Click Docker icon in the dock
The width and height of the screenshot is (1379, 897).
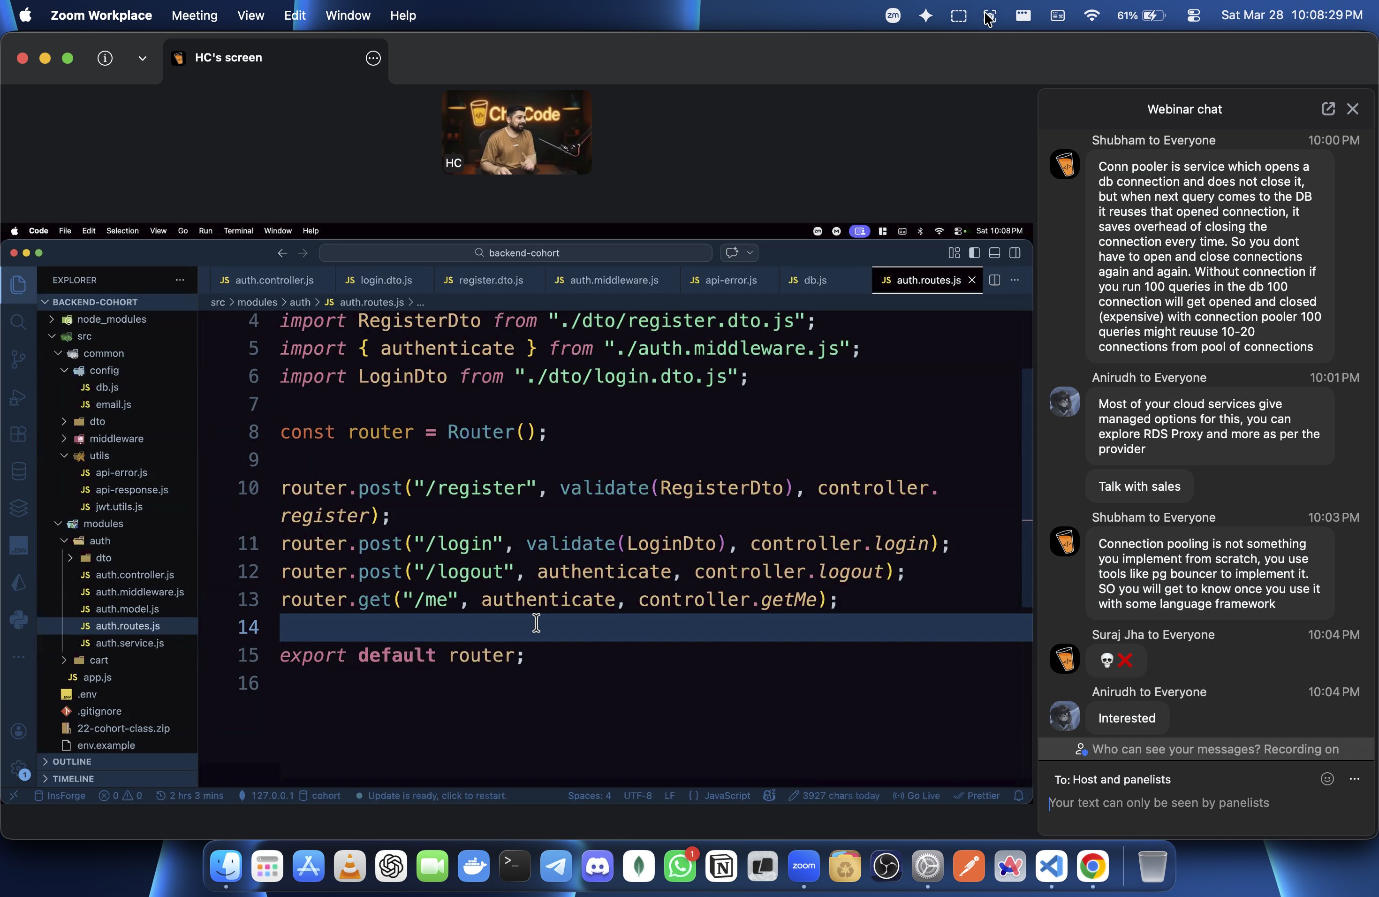[473, 867]
